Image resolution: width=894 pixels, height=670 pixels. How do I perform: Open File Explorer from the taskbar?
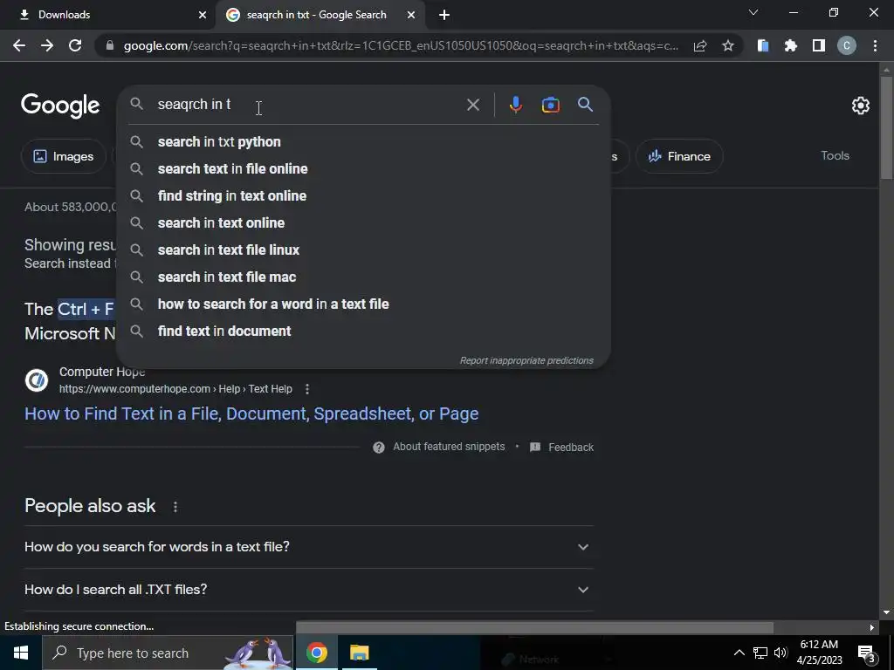point(359,653)
